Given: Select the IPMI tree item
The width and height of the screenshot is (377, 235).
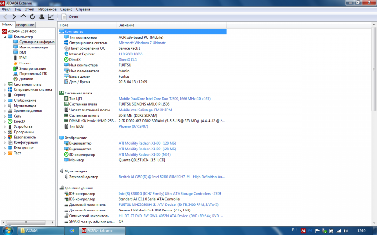Looking at the screenshot, I should click(23, 58).
